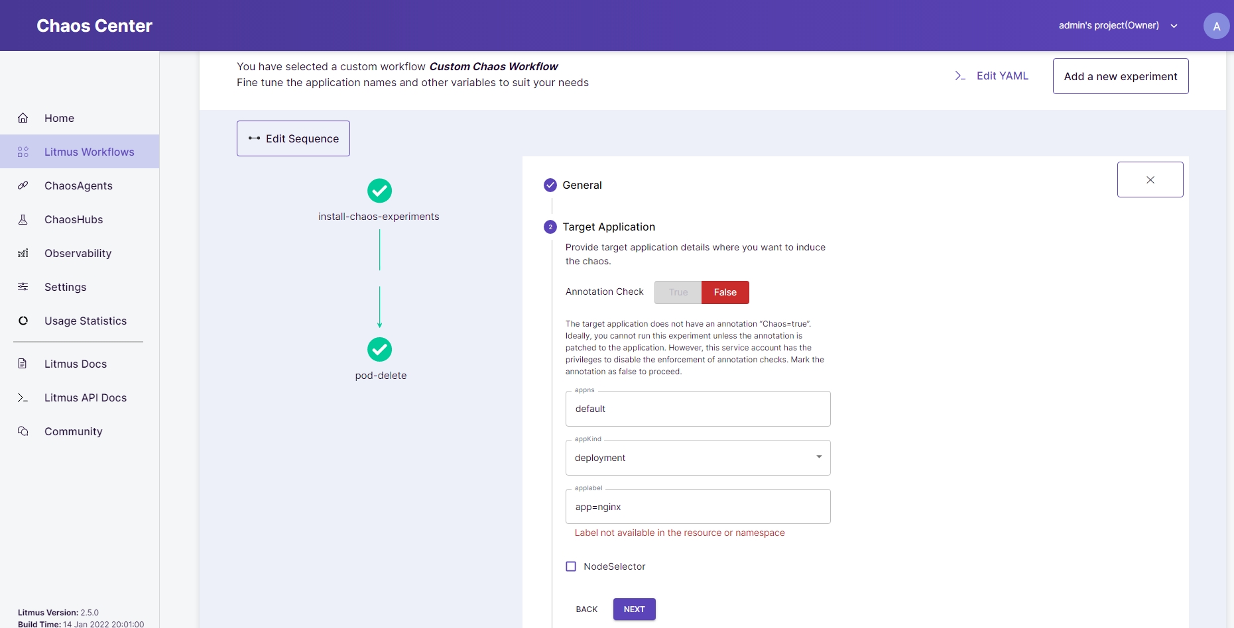Viewport: 1234px width, 628px height.
Task: Click the ChaosHubs flask icon
Action: (23, 219)
